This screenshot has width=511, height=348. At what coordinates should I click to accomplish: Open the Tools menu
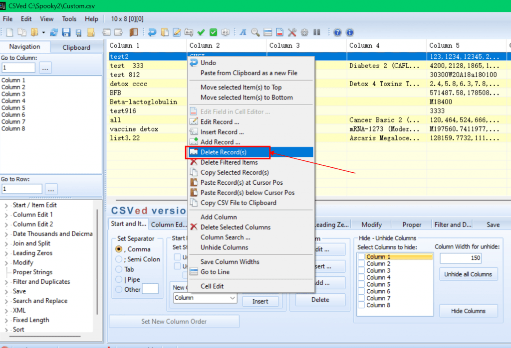tap(69, 19)
